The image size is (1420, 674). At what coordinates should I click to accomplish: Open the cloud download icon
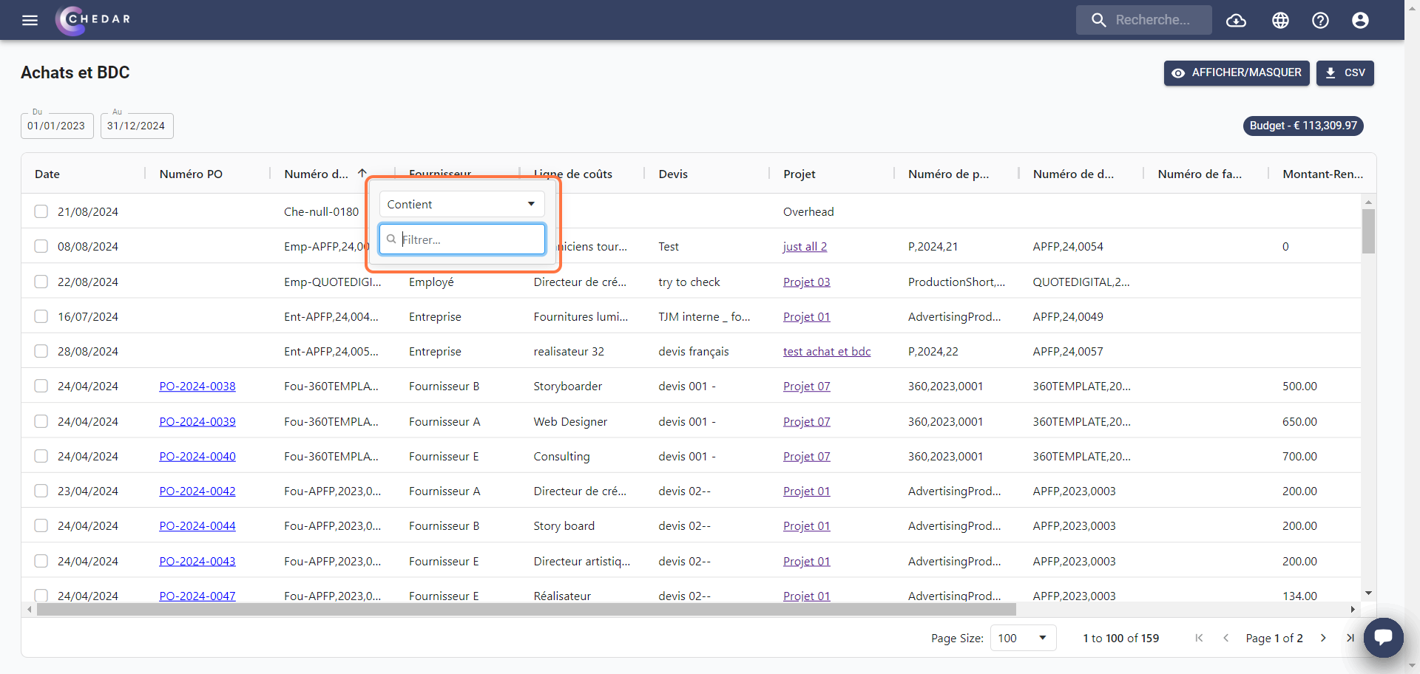pos(1237,20)
